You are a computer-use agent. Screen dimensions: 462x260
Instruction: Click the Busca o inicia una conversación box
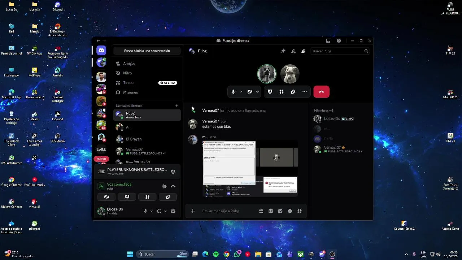[x=147, y=51]
